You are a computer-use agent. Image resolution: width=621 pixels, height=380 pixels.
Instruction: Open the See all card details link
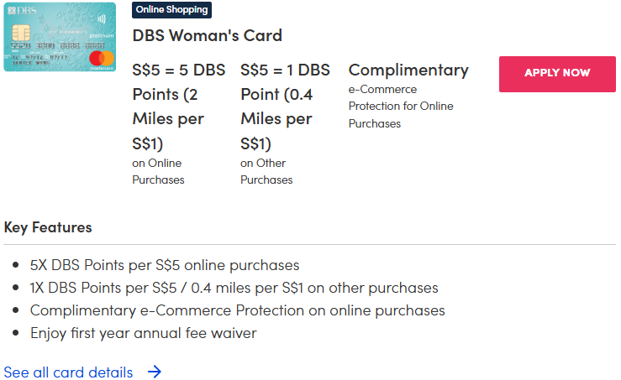click(x=68, y=372)
